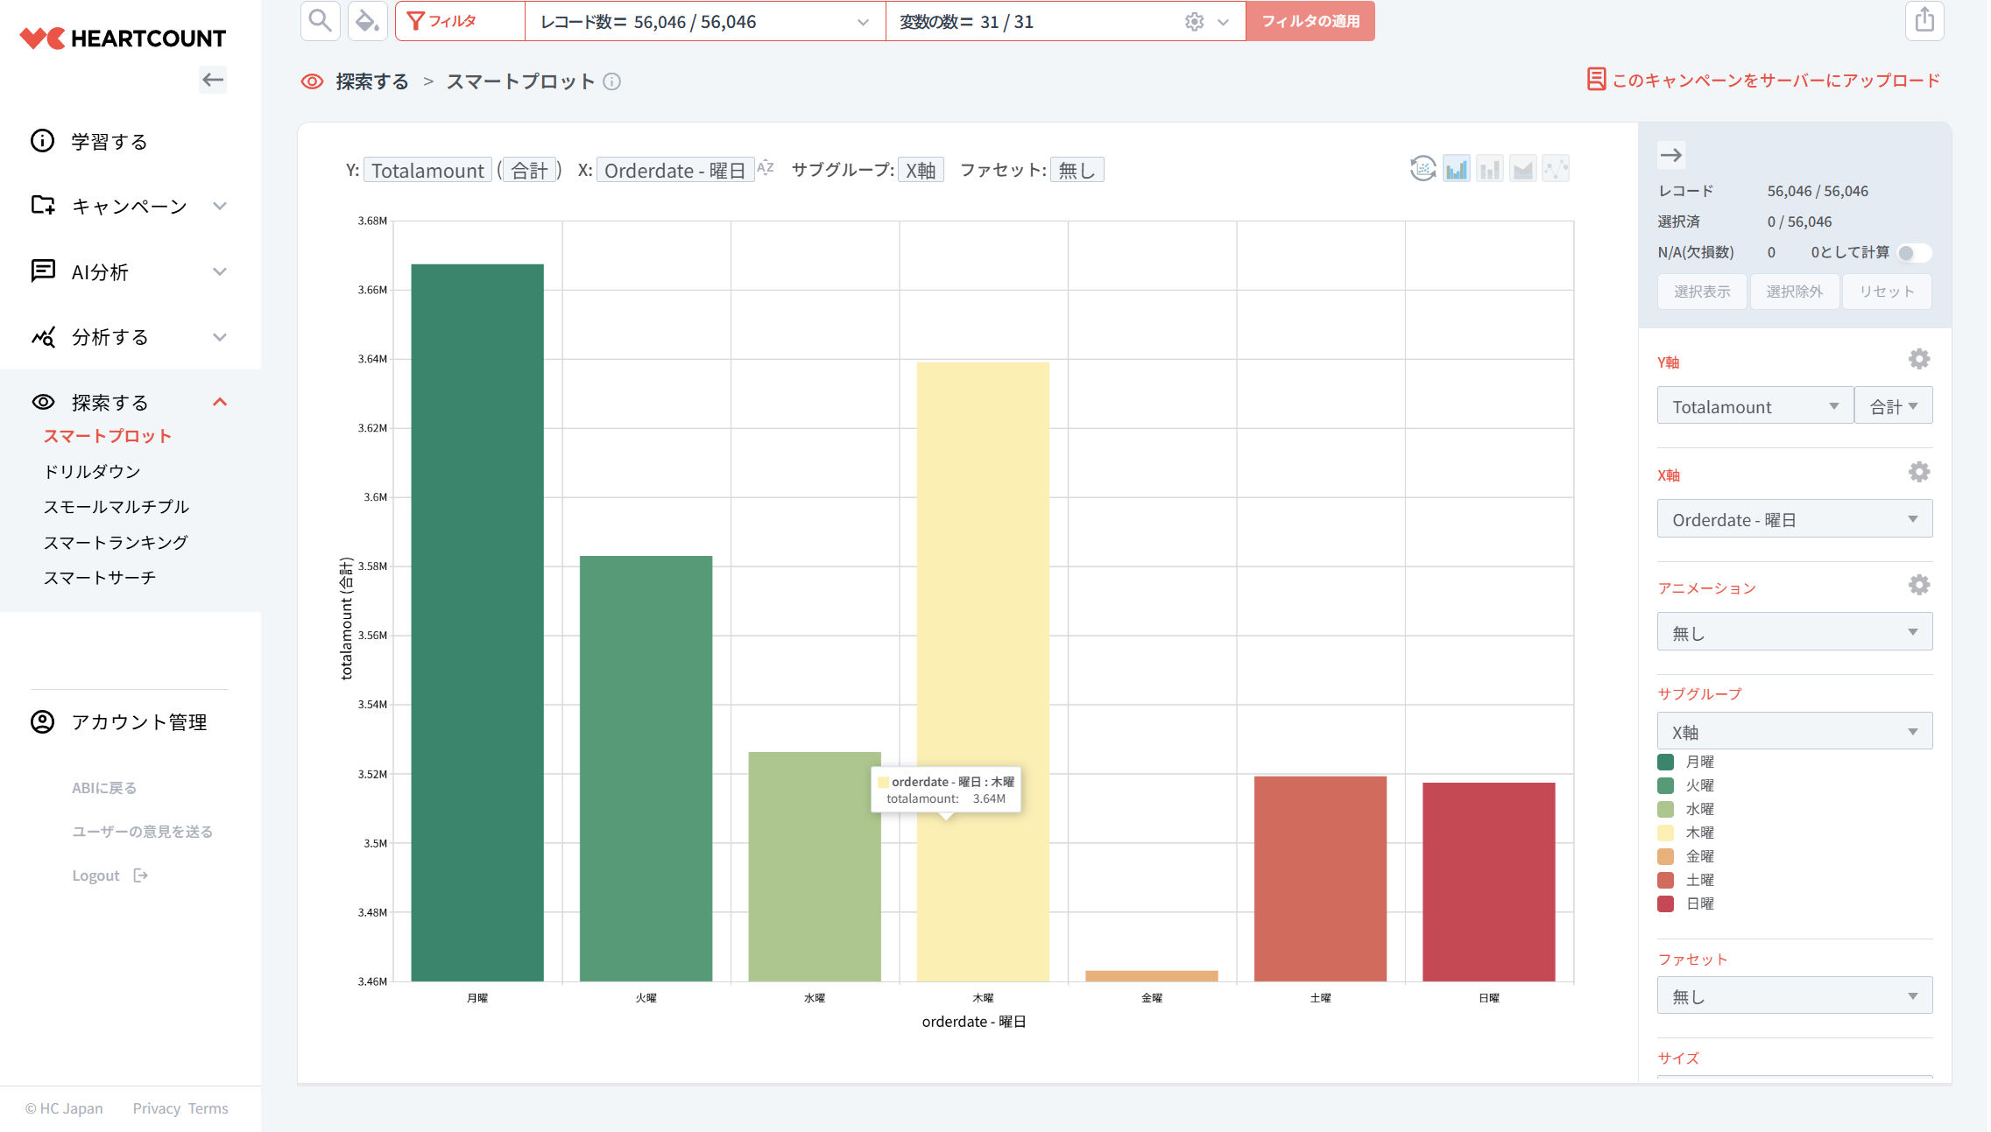Click the Totalamount Y field chip in header
This screenshot has width=1991, height=1132.
tap(427, 170)
